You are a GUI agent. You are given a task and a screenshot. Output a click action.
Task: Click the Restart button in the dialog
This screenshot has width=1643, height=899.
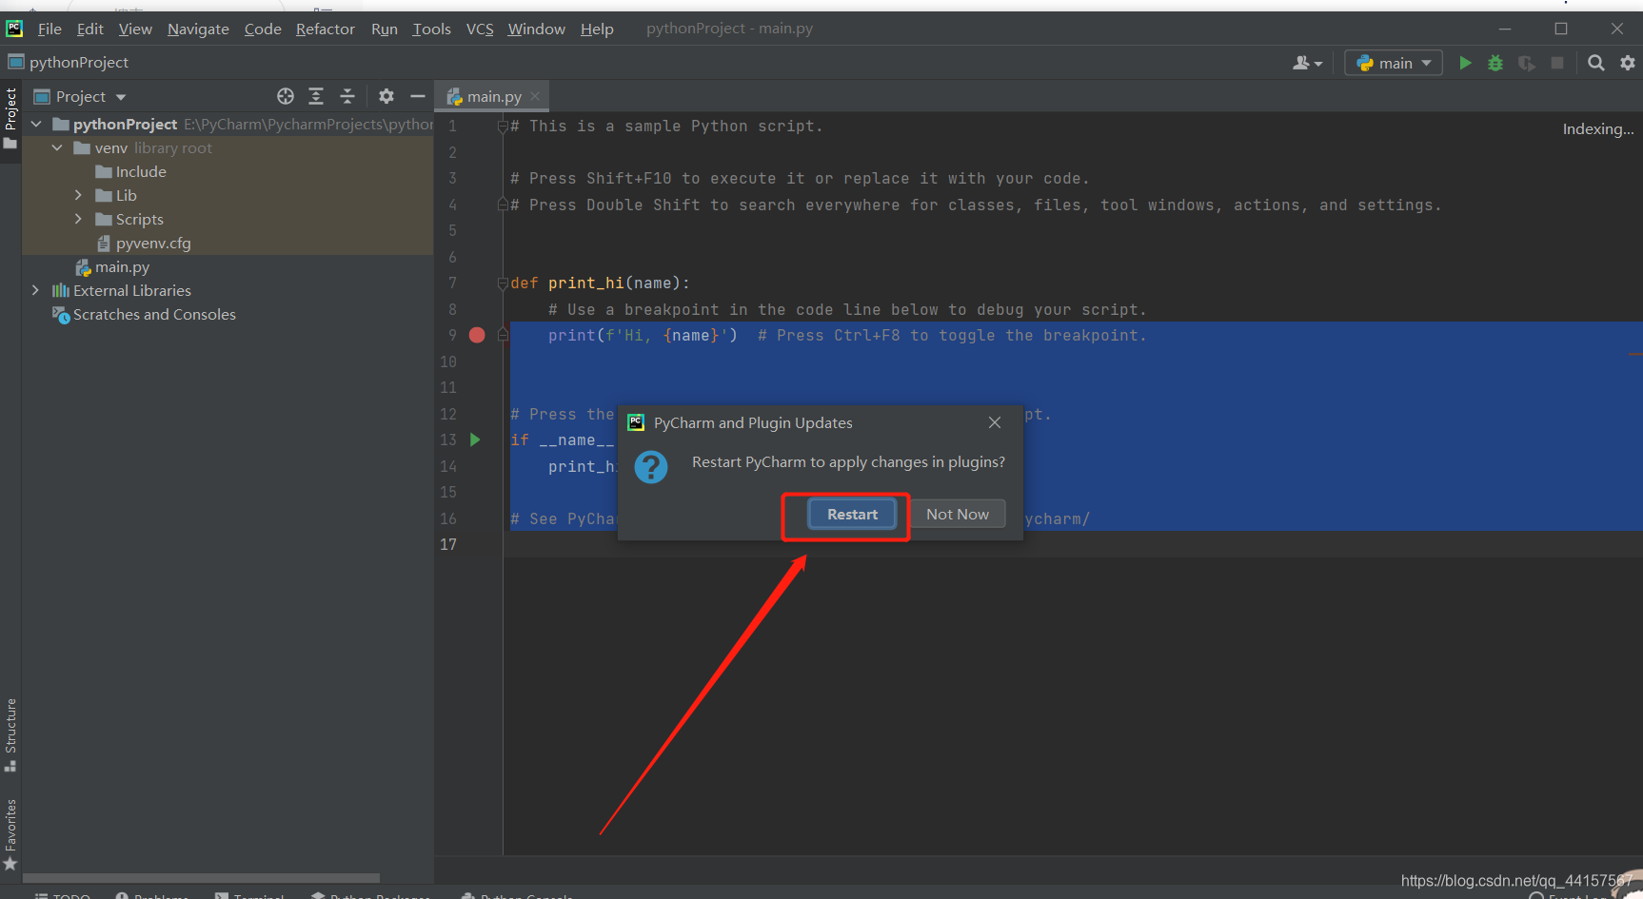pos(852,514)
